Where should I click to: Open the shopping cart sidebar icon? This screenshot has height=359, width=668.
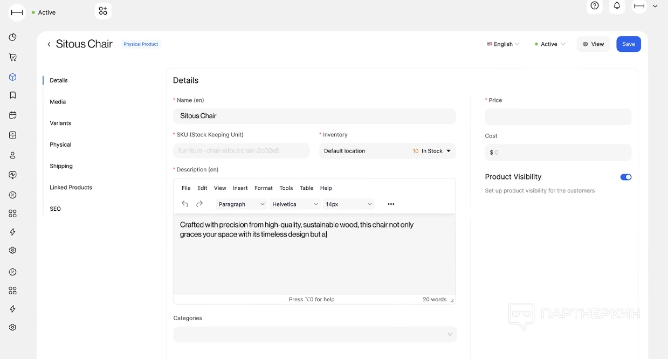coord(13,57)
